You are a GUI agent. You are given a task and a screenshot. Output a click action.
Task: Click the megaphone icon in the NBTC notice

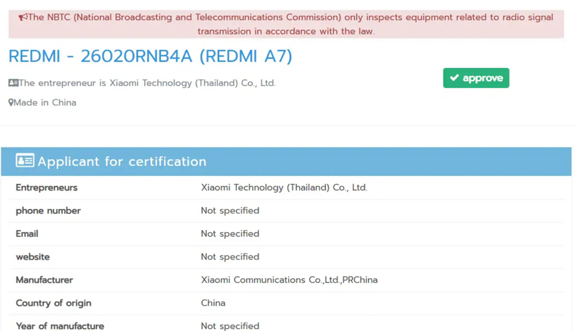coord(23,17)
